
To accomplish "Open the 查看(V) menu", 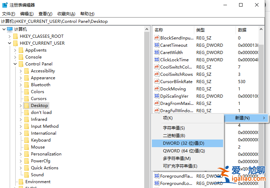I will pos(45,14).
